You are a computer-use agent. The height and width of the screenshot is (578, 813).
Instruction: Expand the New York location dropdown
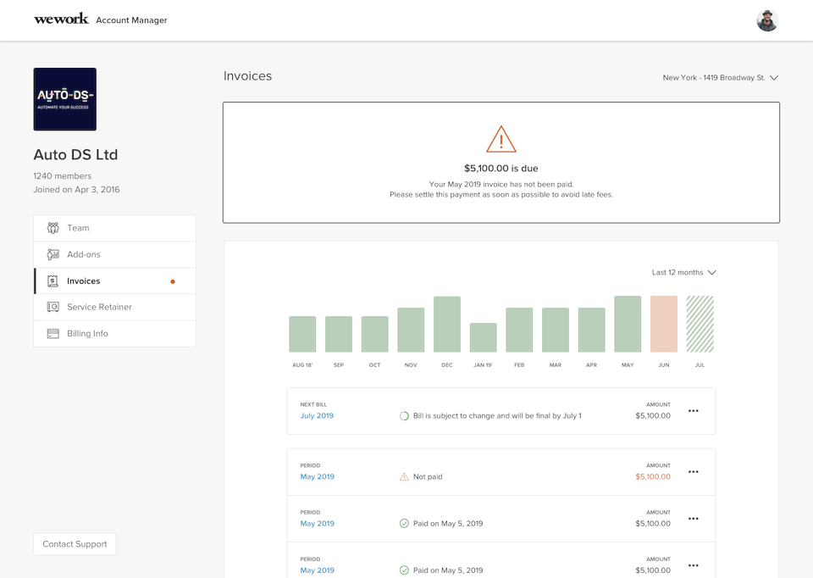(x=720, y=78)
